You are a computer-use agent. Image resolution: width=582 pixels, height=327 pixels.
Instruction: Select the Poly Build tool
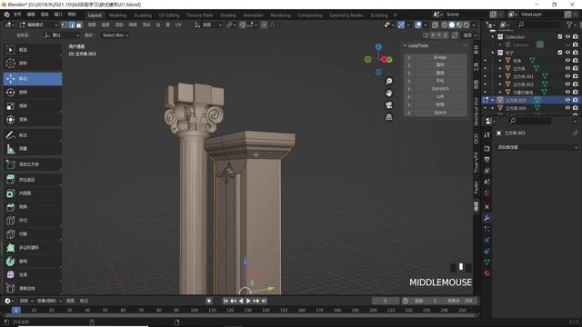coord(32,248)
